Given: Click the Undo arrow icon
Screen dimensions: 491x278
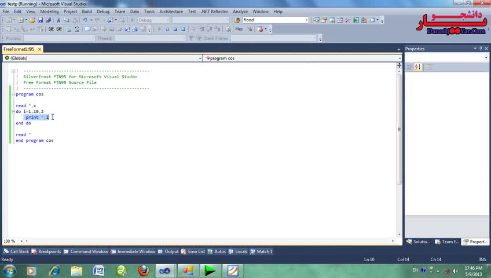Looking at the screenshot, I should point(85,20).
